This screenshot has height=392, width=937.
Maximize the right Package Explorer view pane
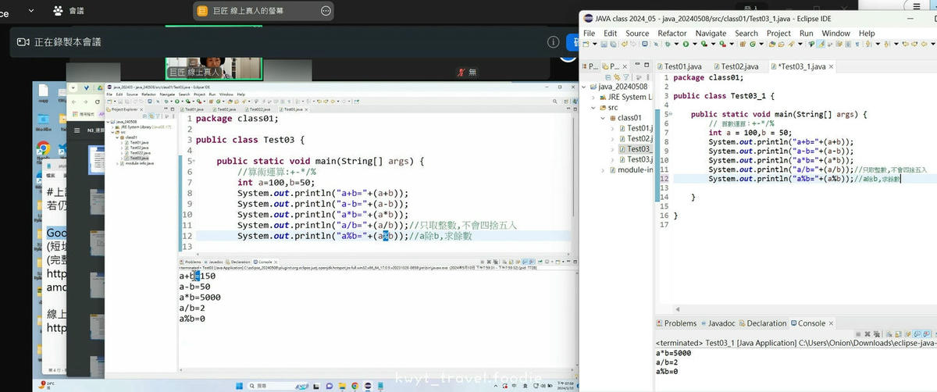point(647,66)
